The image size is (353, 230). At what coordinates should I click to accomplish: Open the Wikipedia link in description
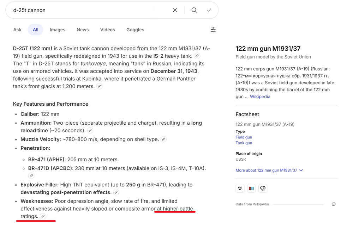260,97
